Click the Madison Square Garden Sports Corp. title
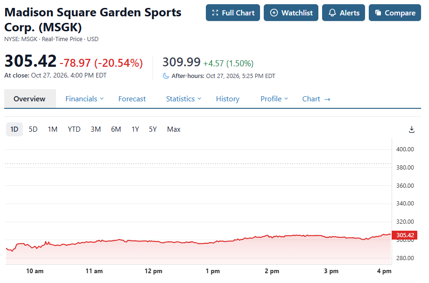 click(93, 20)
